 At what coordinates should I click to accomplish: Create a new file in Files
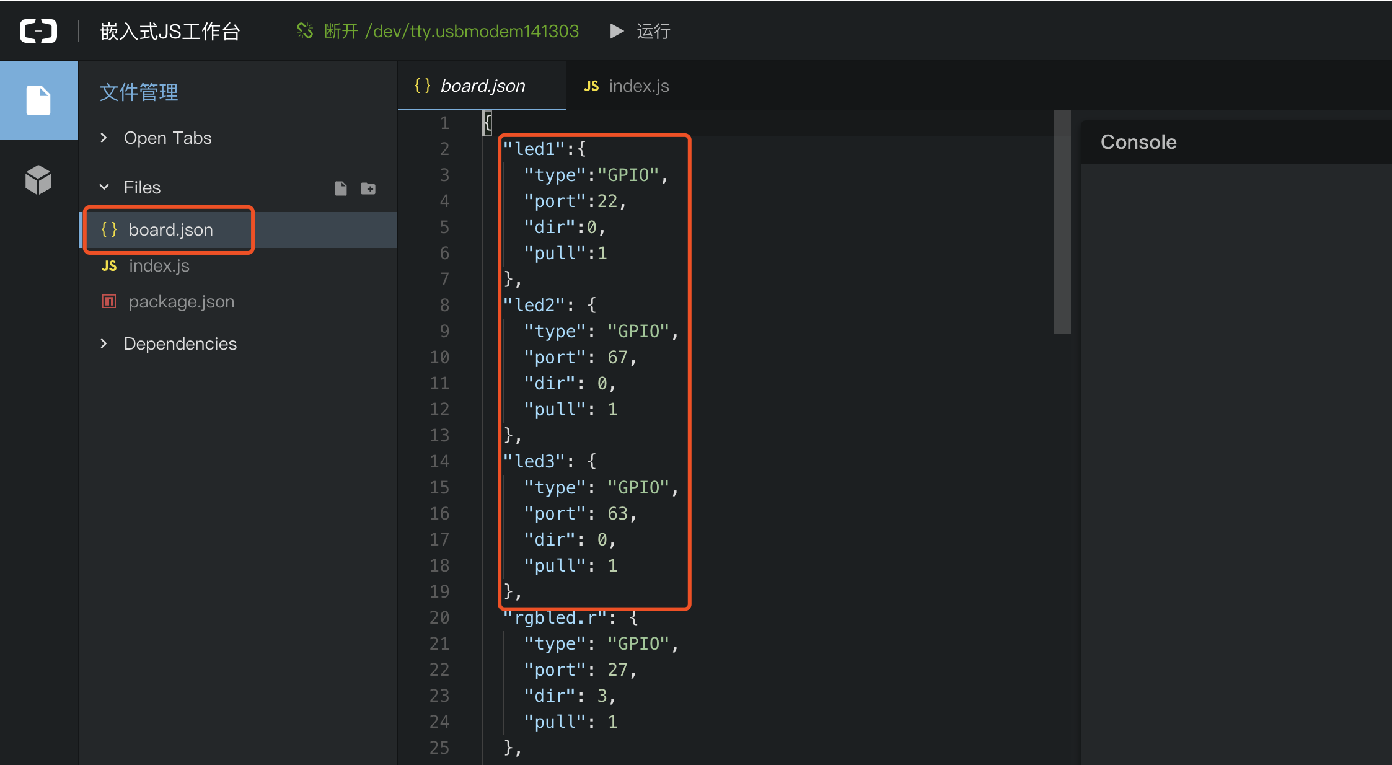point(341,188)
